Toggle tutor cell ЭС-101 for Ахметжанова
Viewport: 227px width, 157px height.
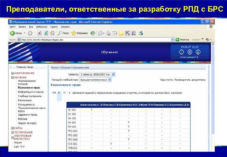(92, 110)
